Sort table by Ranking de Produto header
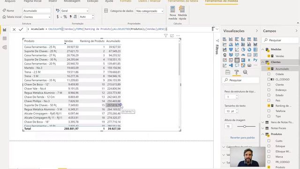 click(x=92, y=41)
